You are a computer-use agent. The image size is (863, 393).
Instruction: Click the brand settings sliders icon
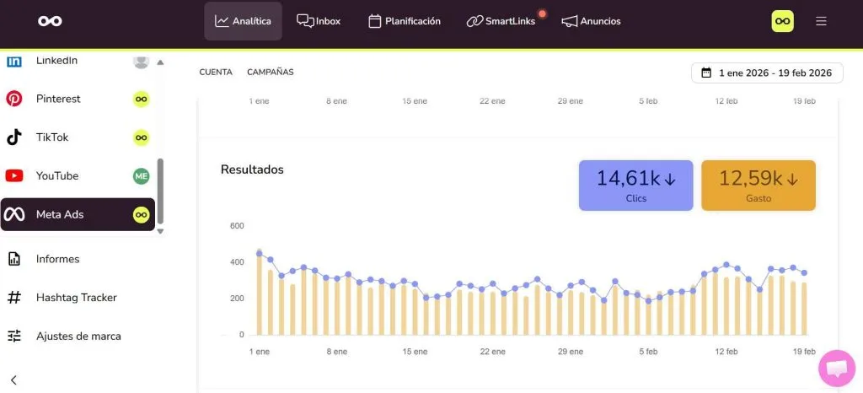tap(13, 336)
